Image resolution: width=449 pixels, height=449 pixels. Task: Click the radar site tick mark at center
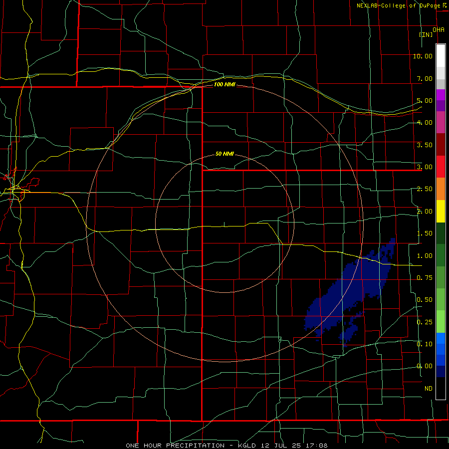point(224,224)
